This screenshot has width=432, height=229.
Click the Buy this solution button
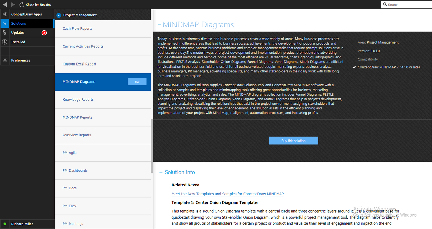293,141
